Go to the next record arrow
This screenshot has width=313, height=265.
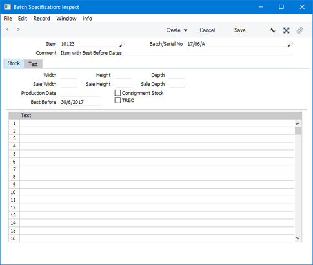coord(19,30)
